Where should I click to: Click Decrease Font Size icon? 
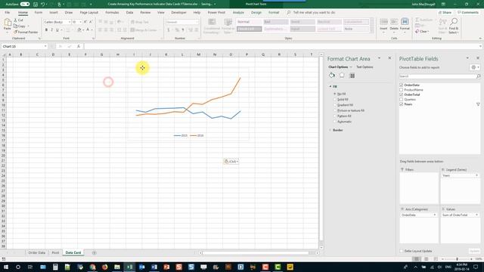tap(91, 22)
